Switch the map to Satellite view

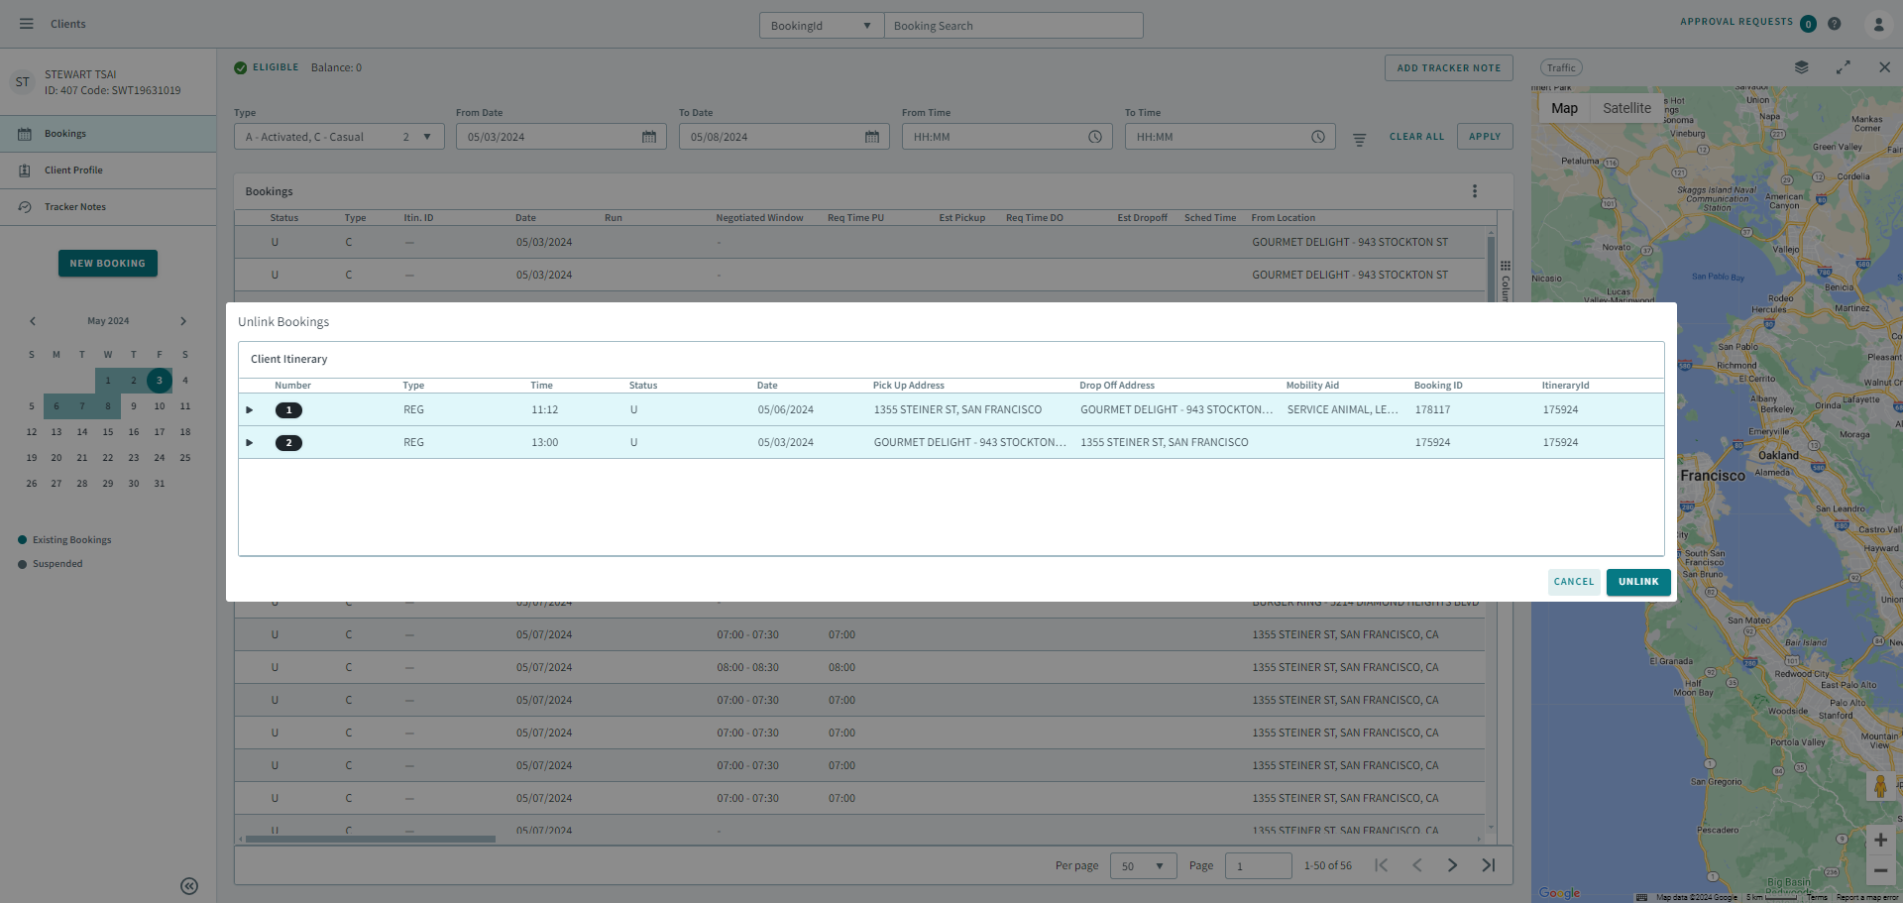pyautogui.click(x=1626, y=108)
